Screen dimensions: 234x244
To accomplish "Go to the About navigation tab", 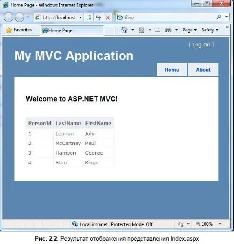I will coord(203,70).
